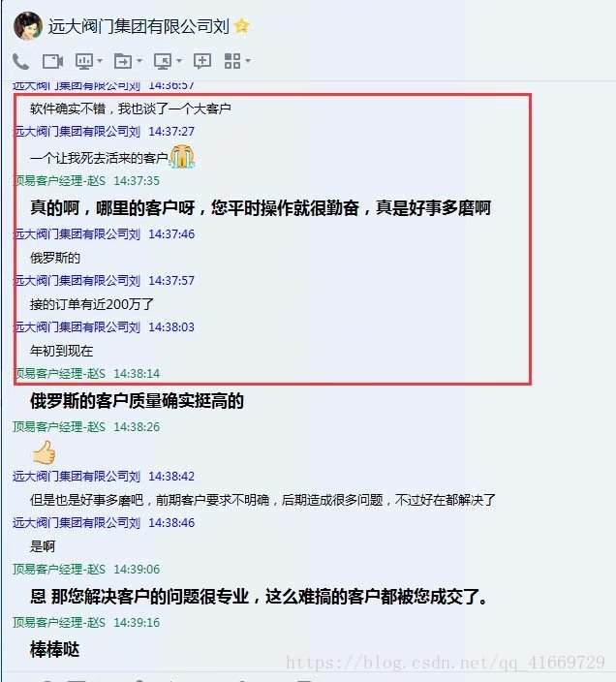Click the crying emoji in the 14:37:27 message
Screen dimensions: 616x682
[182, 157]
